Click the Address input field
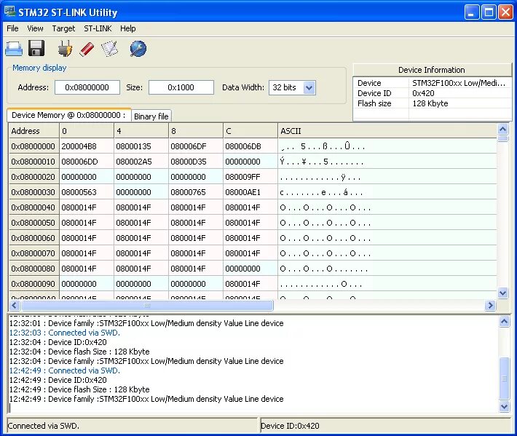The image size is (517, 436). tap(87, 87)
